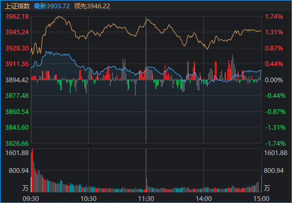Viewport: 292px width, 203px height.
Task: Click the 11:30 volume spike bar
Action: click(x=147, y=185)
